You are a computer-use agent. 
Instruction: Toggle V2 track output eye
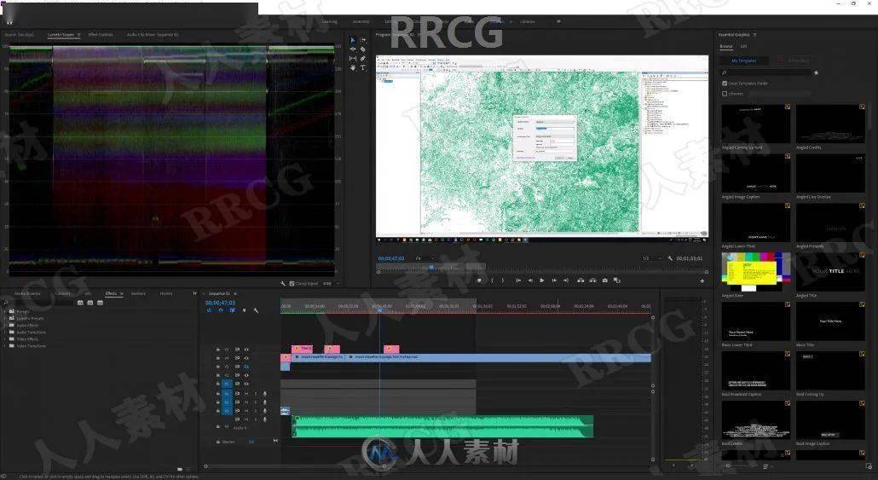coord(246,375)
